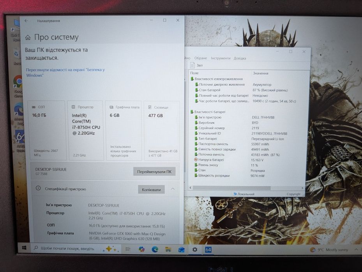Click the Поточна ємність value 43183 mWh (87 %)
The image size is (362, 272).
pos(265,154)
